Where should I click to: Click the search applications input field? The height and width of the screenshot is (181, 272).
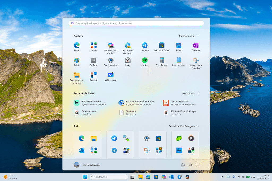(x=136, y=23)
